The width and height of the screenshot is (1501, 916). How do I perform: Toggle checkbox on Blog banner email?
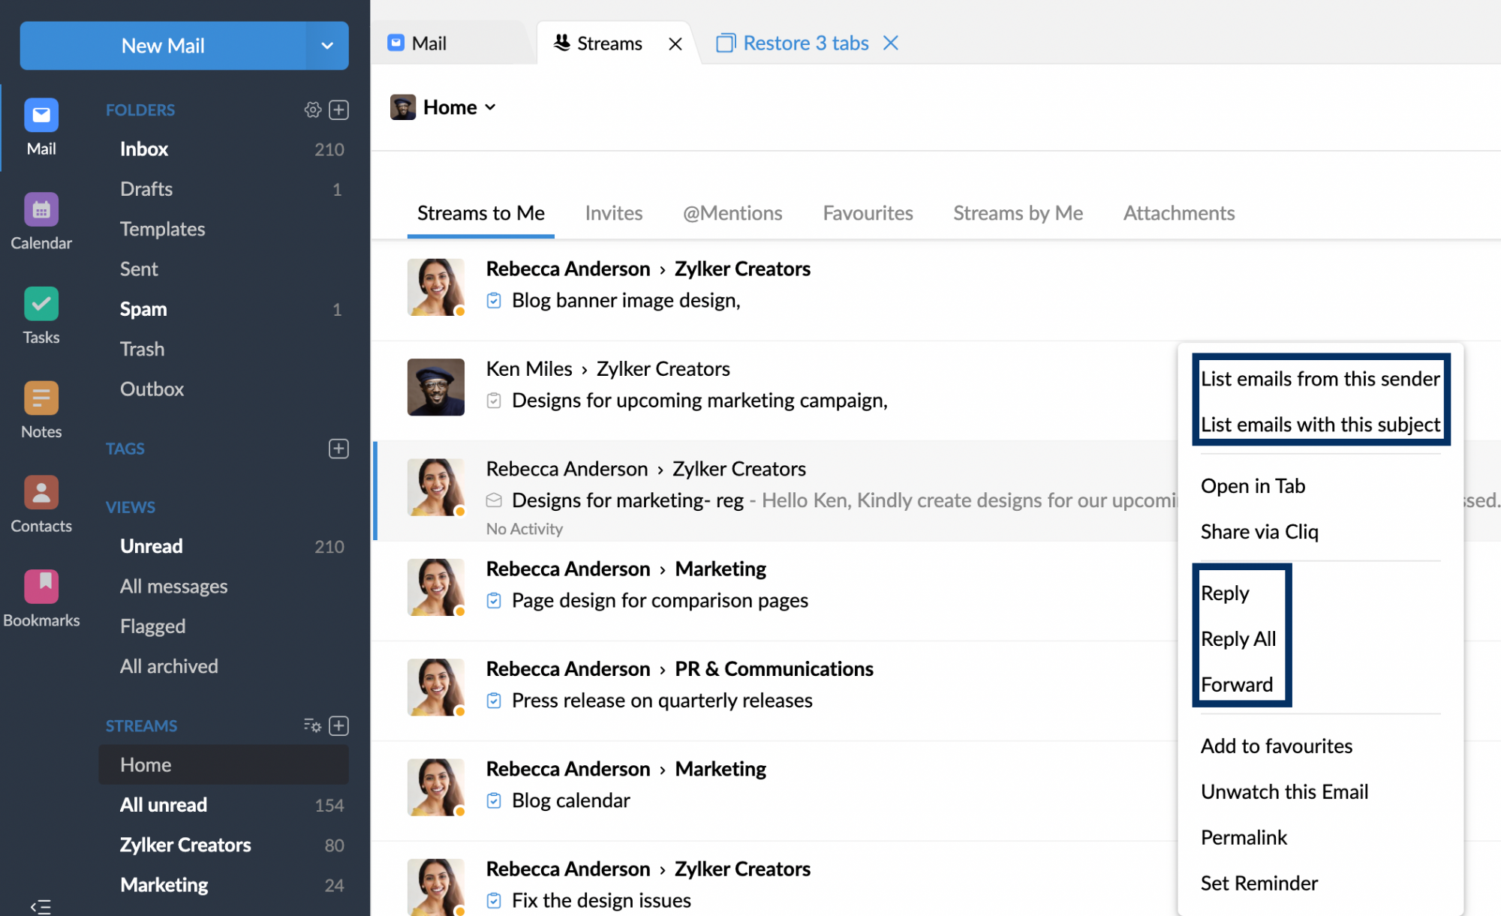tap(492, 300)
